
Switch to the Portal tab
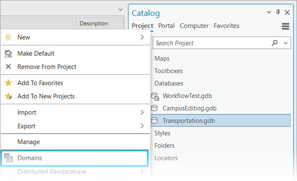(x=166, y=26)
